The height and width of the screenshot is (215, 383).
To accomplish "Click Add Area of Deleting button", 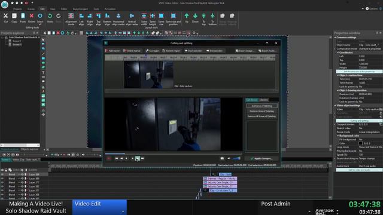I will [x=262, y=106].
